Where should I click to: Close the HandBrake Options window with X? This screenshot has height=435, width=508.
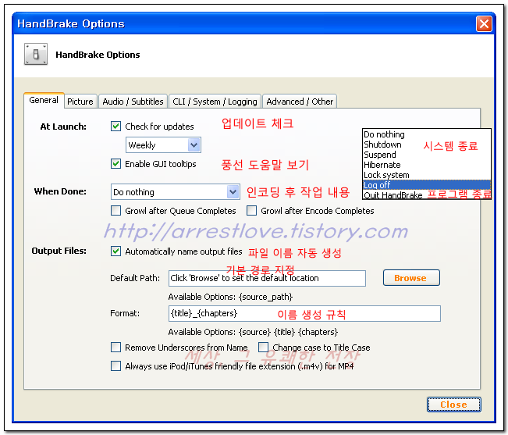(x=484, y=23)
